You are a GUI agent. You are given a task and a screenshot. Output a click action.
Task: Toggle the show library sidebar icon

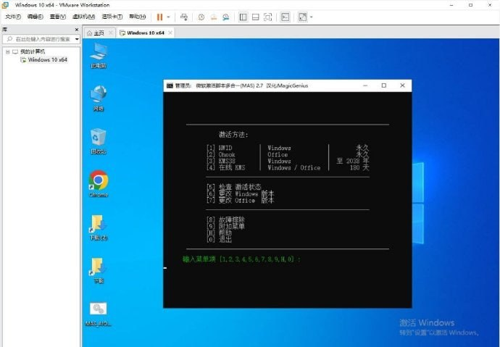(243, 17)
